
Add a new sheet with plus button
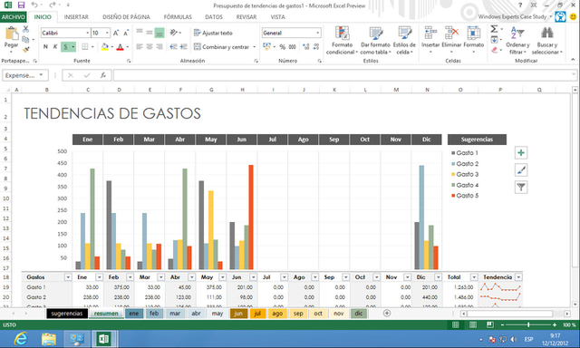tap(387, 314)
